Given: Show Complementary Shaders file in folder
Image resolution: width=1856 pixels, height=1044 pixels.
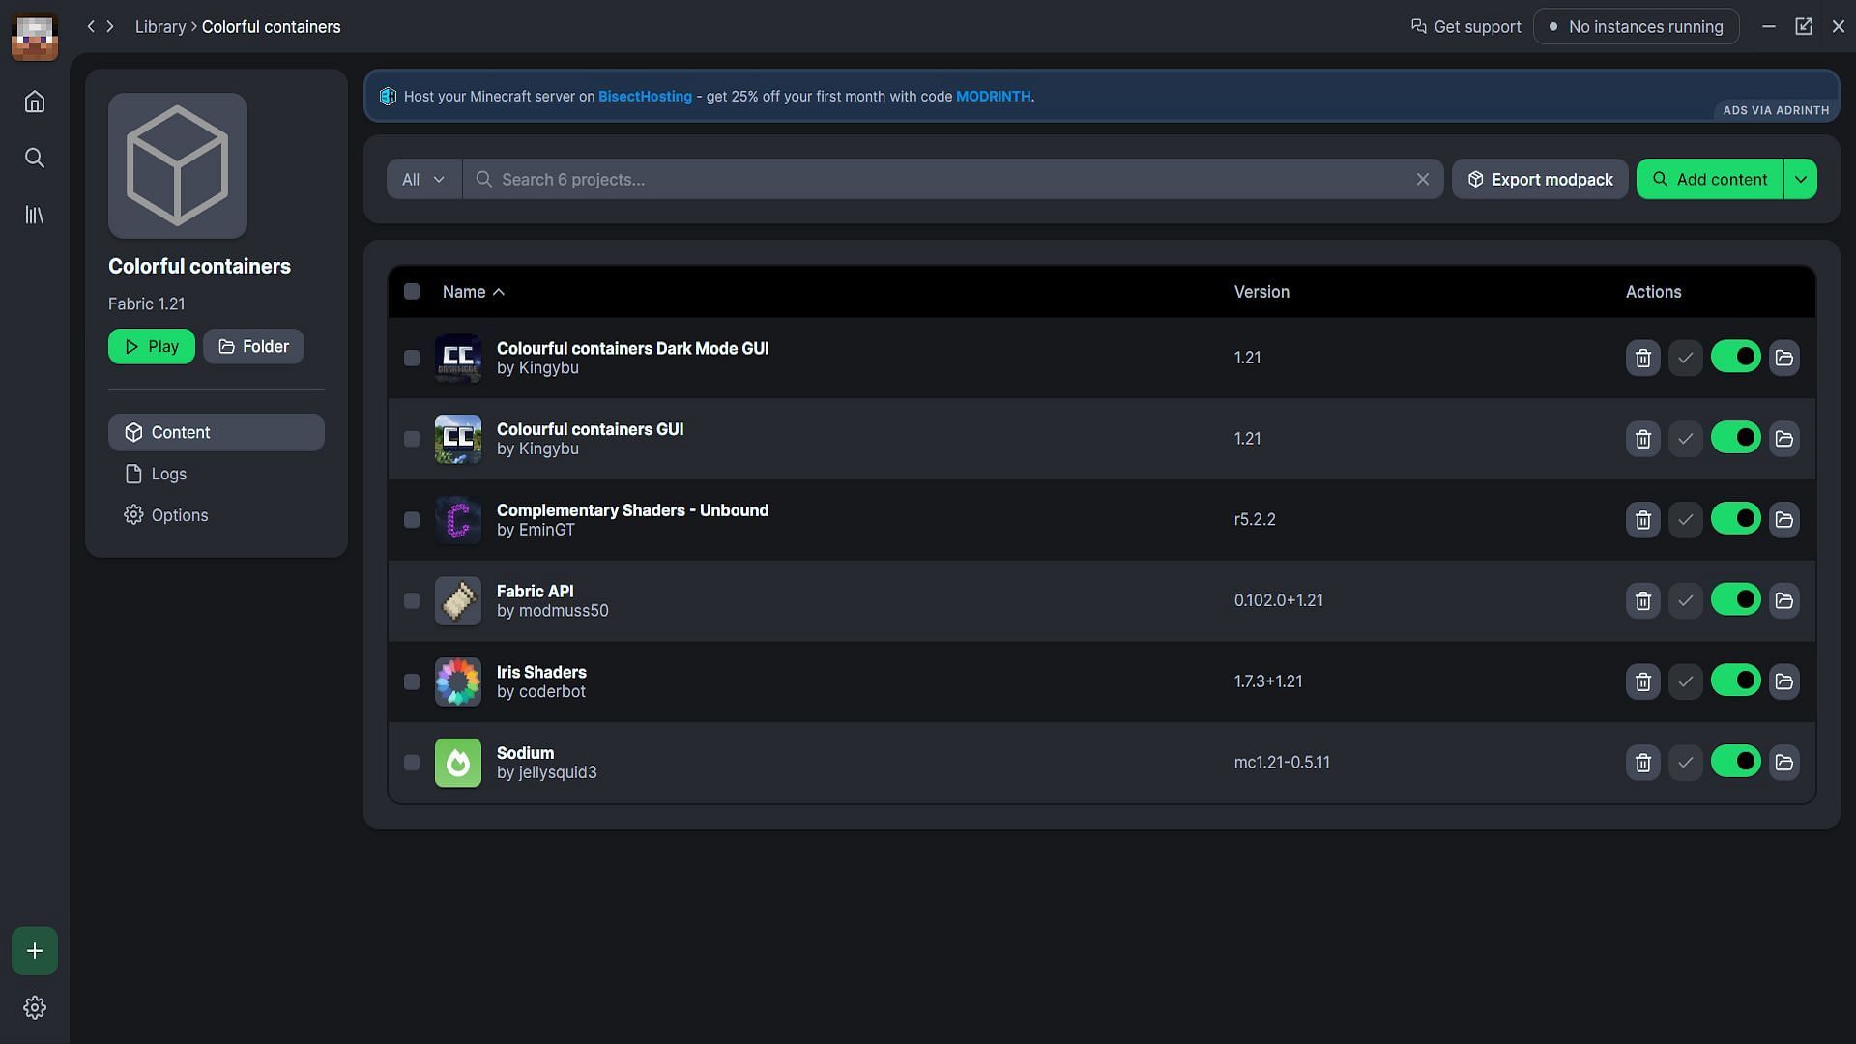Looking at the screenshot, I should coord(1783,520).
